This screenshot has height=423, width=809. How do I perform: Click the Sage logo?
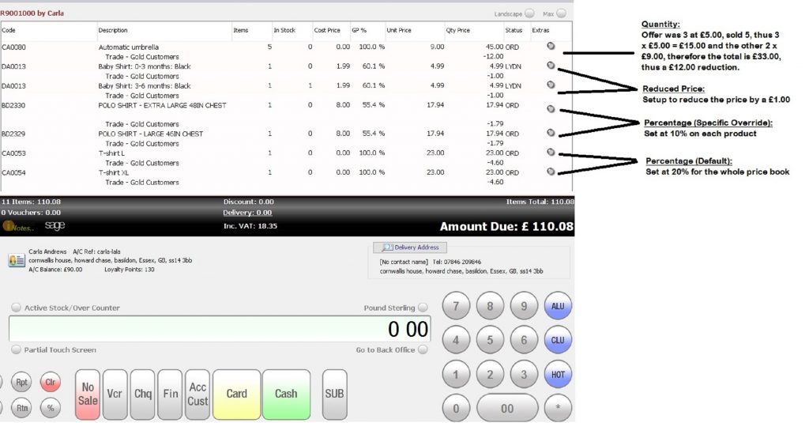pyautogui.click(x=55, y=225)
